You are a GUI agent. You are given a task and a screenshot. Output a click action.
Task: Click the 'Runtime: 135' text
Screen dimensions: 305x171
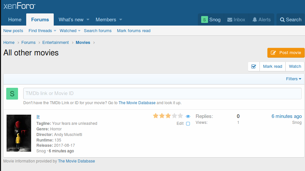(49, 140)
